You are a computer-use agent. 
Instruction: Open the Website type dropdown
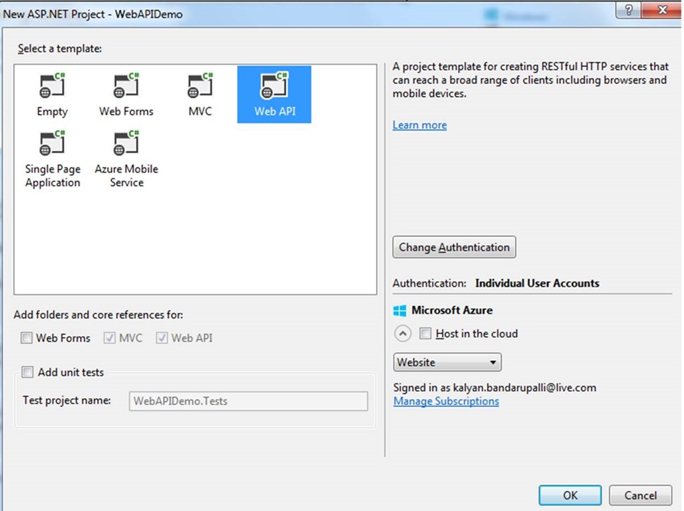tap(447, 362)
